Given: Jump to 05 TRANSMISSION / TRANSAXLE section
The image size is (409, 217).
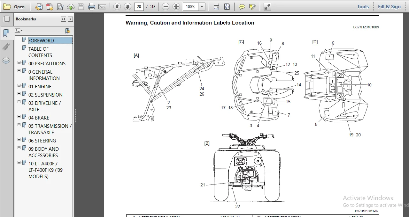Looking at the screenshot, I should 50,129.
